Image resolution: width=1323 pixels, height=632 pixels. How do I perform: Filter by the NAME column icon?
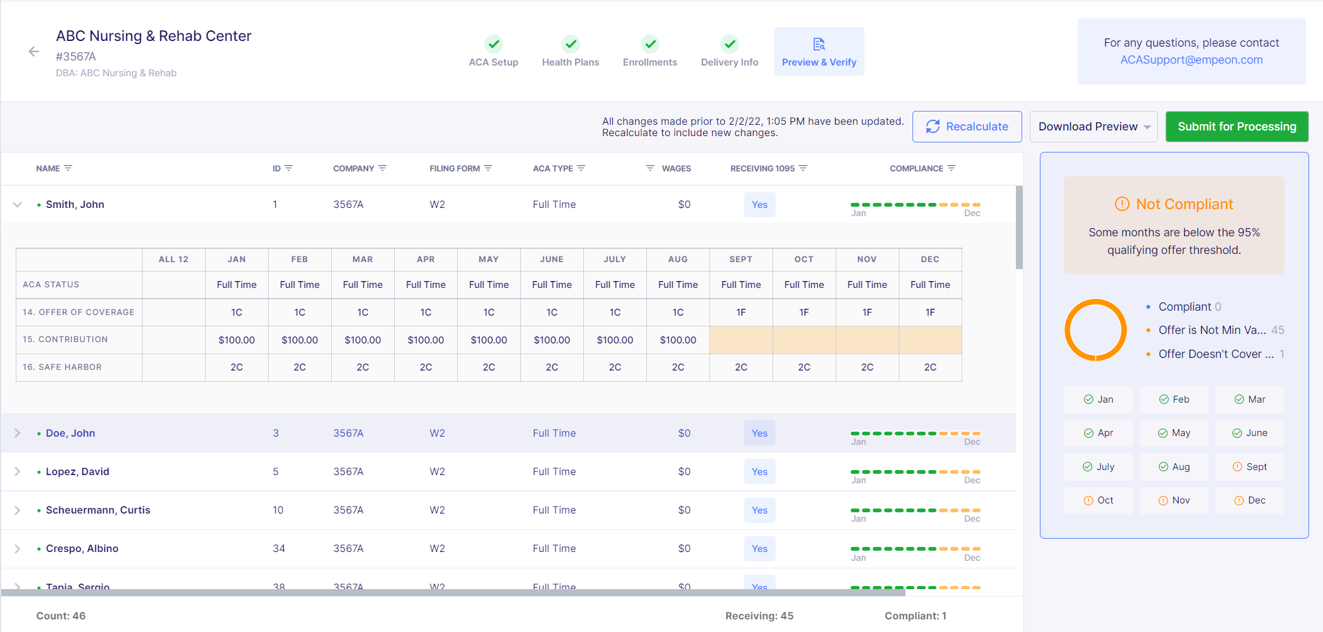pyautogui.click(x=68, y=168)
